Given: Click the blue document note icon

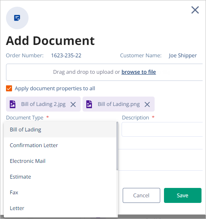Looking at the screenshot, I should coord(17,18).
